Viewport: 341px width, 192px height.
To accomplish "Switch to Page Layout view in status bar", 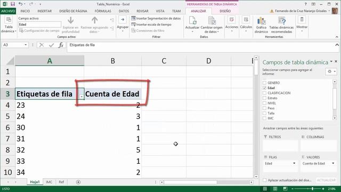I will click(x=275, y=189).
